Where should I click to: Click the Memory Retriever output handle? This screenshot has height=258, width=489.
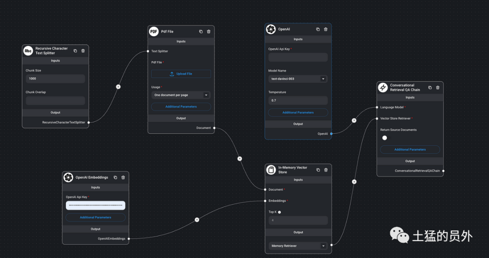[331, 245]
